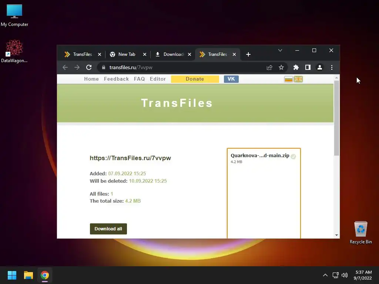Maximize the Chrome window
The height and width of the screenshot is (284, 379).
tap(314, 50)
